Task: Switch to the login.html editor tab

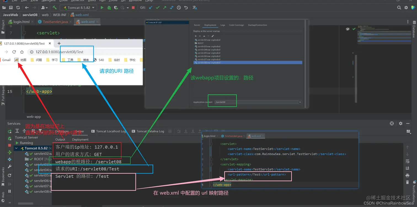Action: click(21, 22)
